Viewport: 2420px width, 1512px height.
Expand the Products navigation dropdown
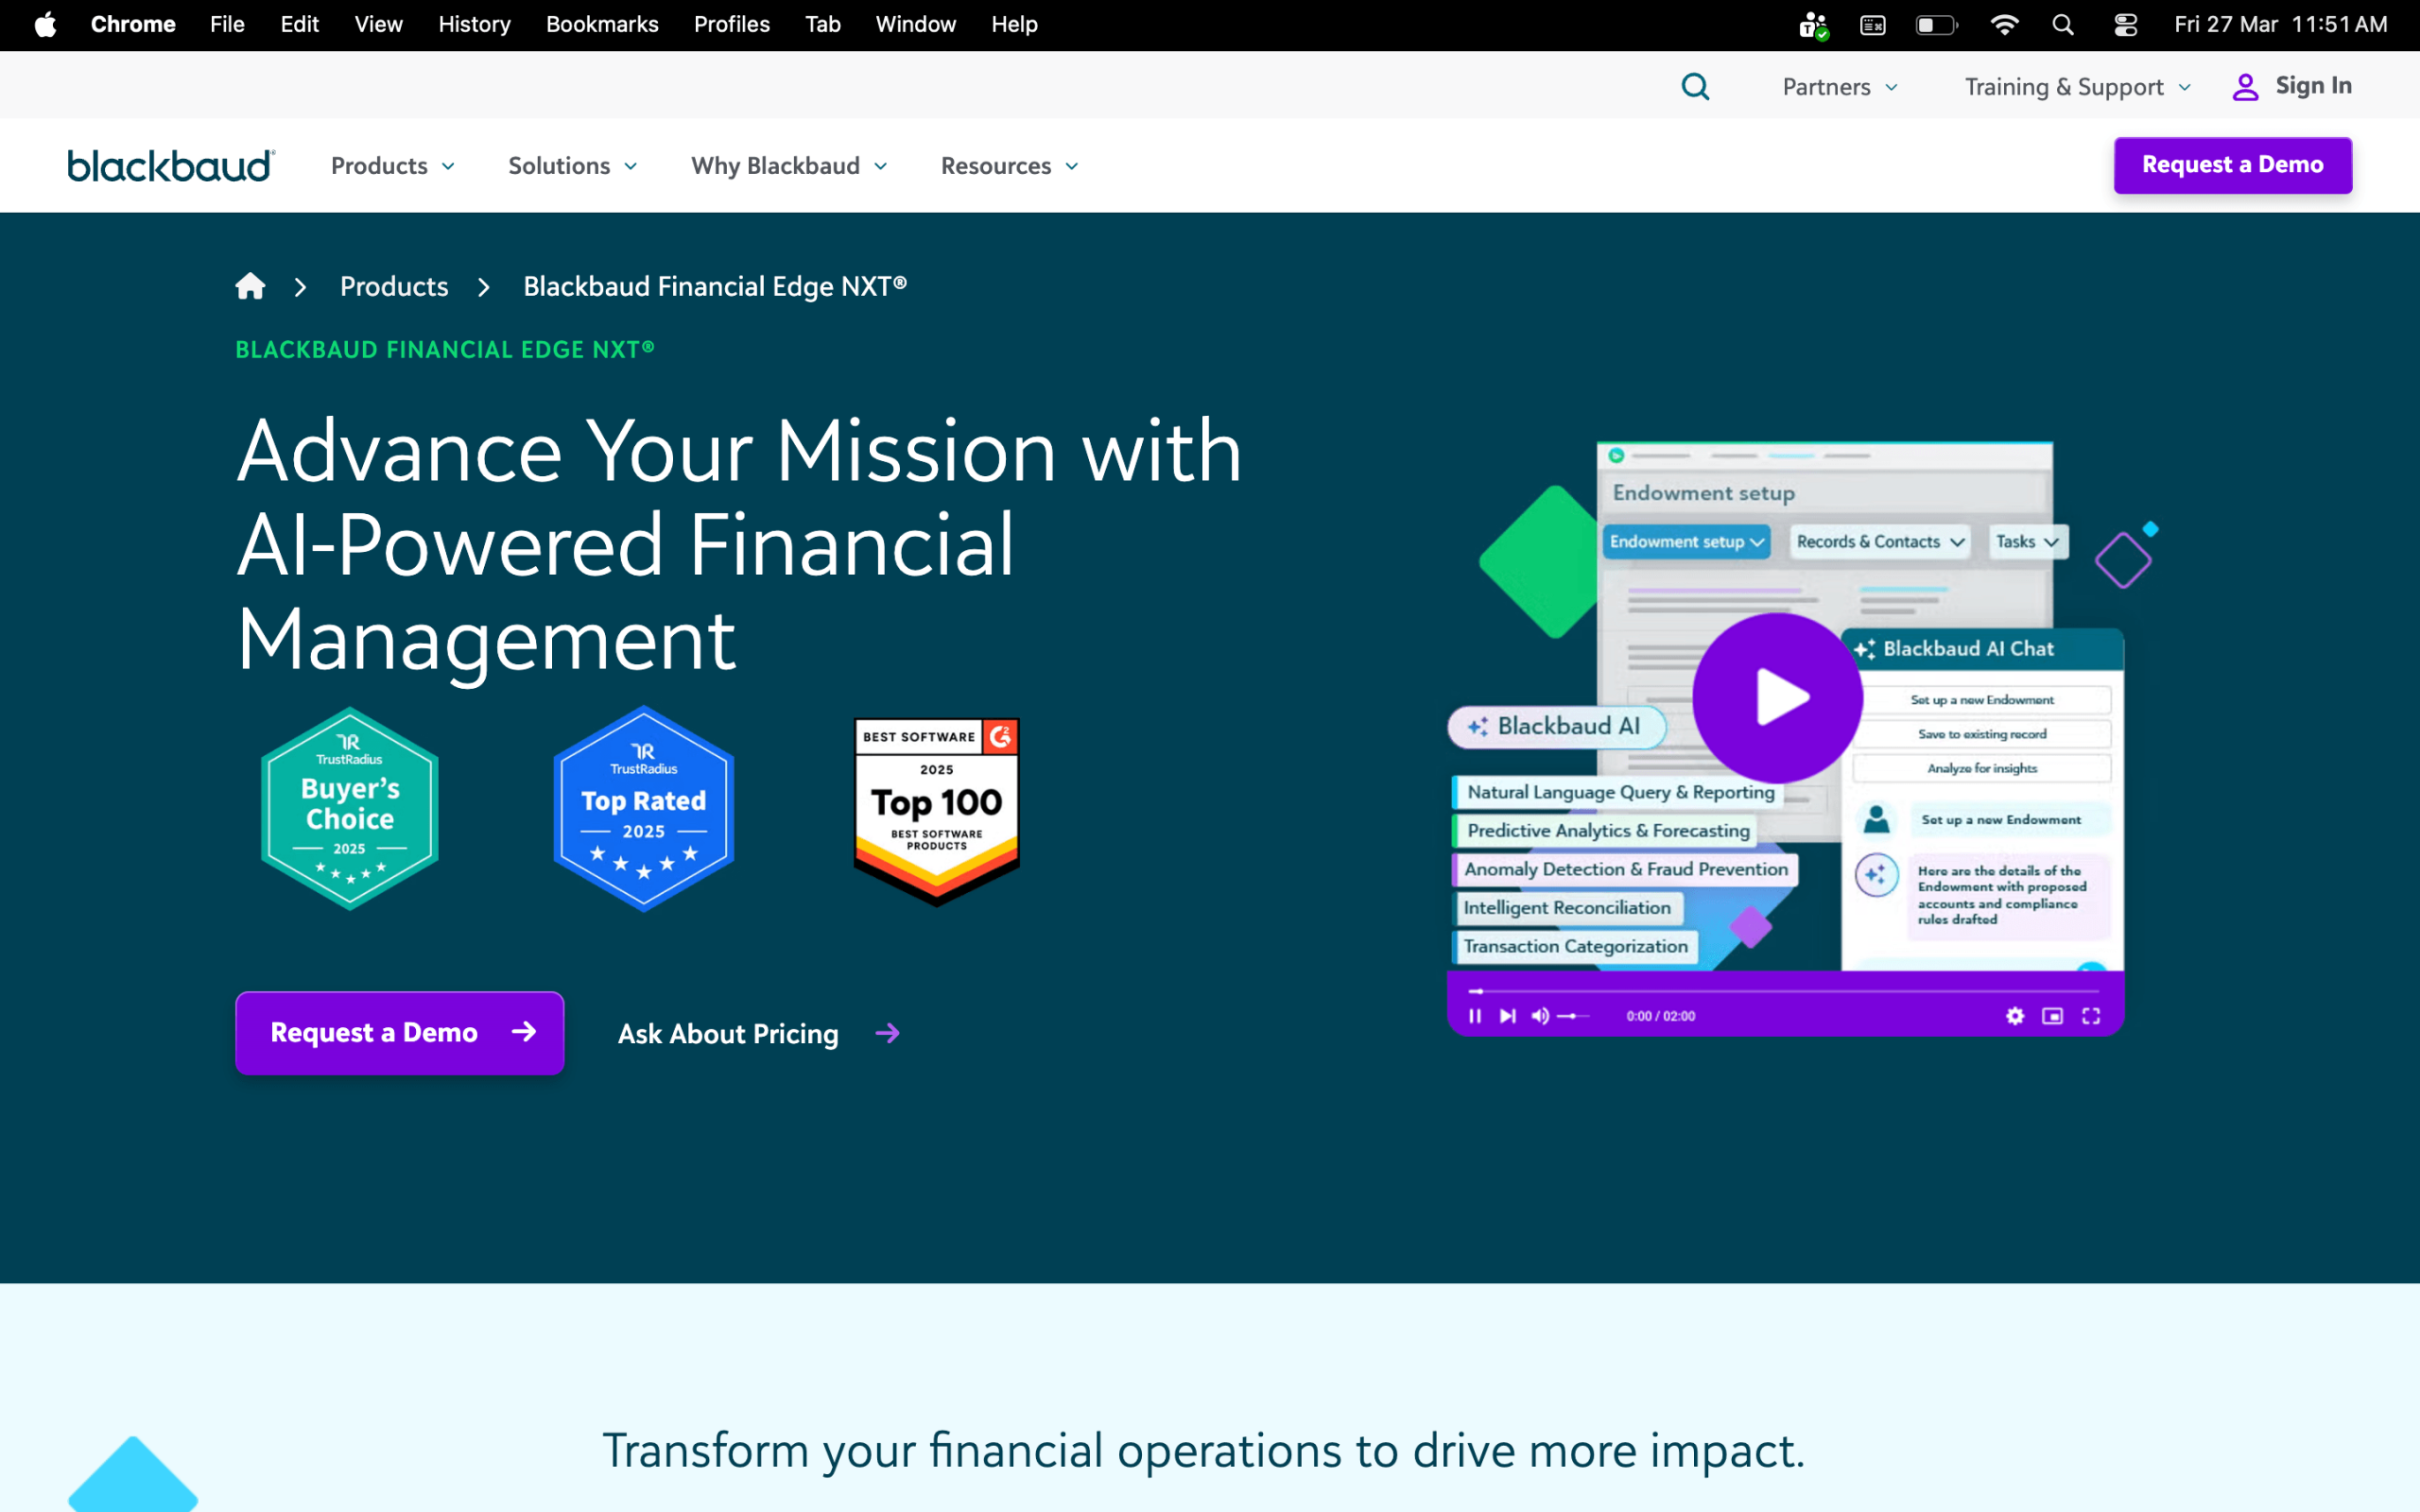point(393,166)
